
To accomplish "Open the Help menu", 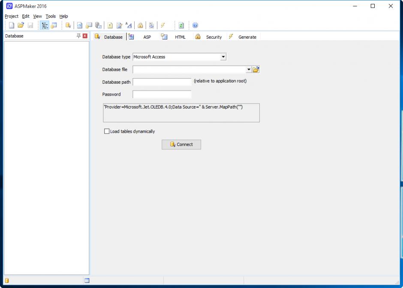I will (64, 16).
